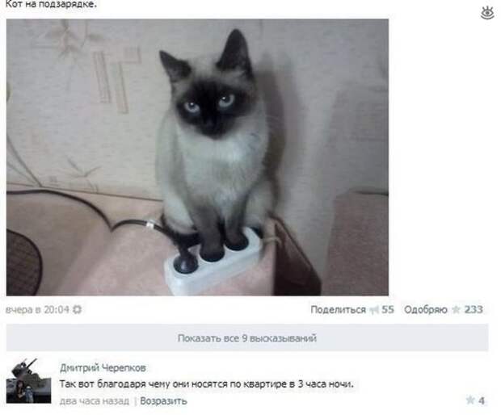Open the post settings gear icon
The height and width of the screenshot is (415, 501).
pyautogui.click(x=77, y=309)
